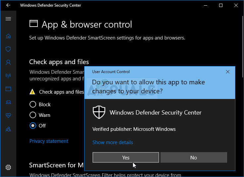The width and height of the screenshot is (244, 177).
Task: Click the Windows Defender Security Center dialog text
Action: click(x=155, y=113)
